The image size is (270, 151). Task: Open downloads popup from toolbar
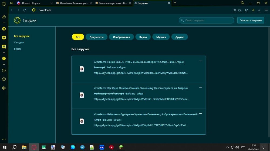260,10
